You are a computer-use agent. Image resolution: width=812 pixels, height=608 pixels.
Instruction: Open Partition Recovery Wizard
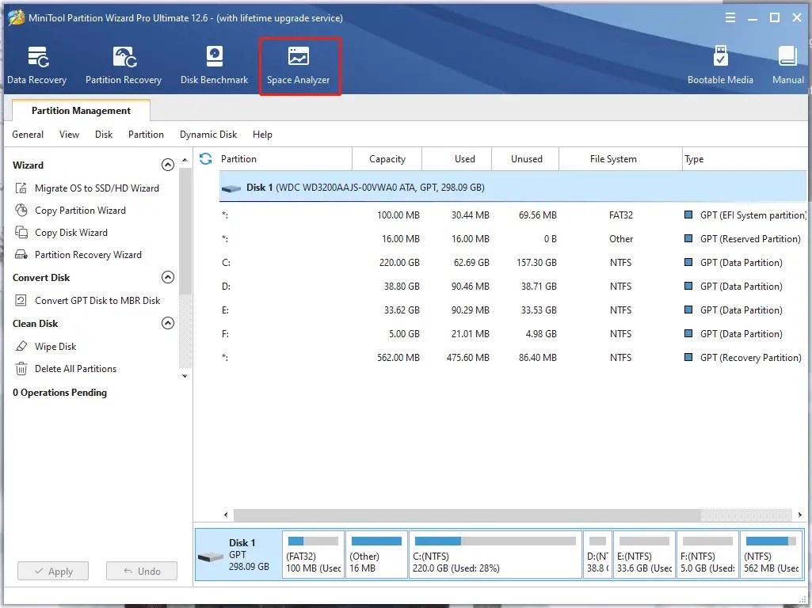point(78,255)
